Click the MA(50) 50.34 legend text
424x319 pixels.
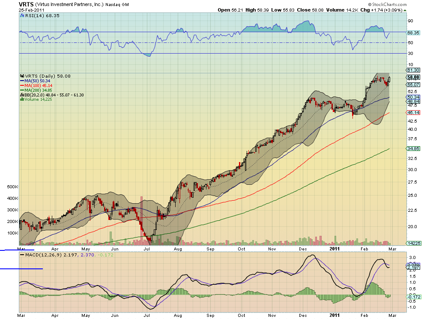(x=37, y=81)
